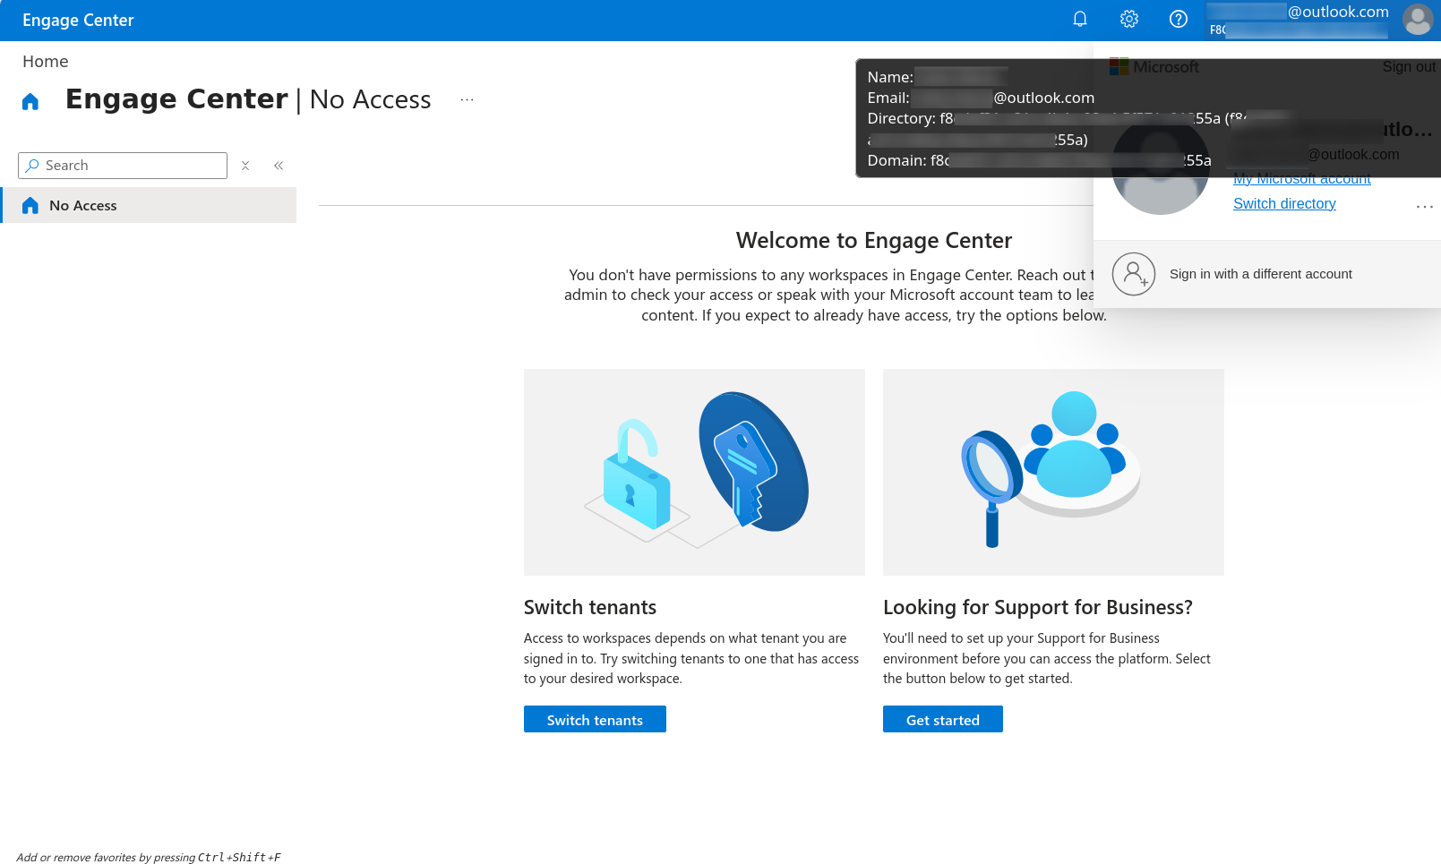Collapse the sidebar using double chevron
This screenshot has width=1441, height=864.
279,166
